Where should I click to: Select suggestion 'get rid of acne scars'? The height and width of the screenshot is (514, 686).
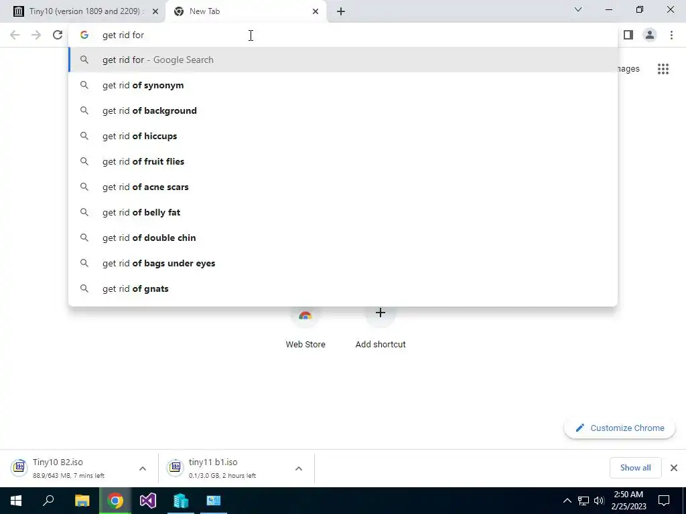[343, 187]
